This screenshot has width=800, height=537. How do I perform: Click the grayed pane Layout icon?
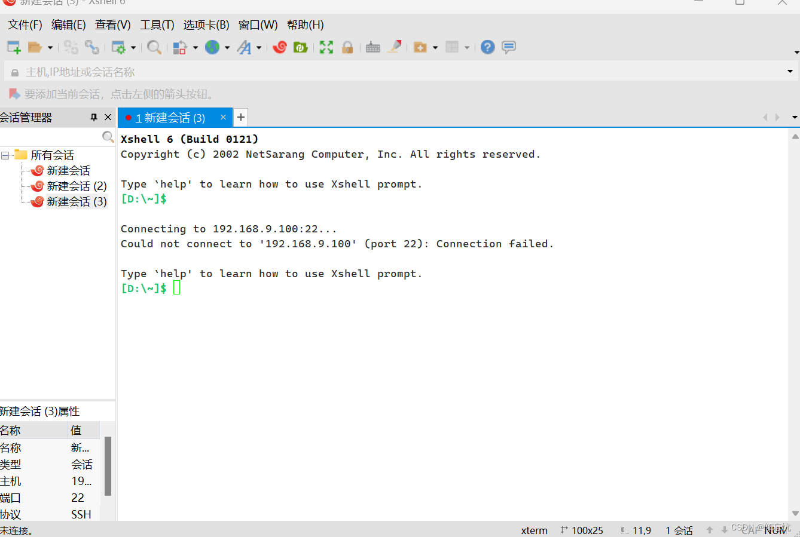(x=452, y=47)
